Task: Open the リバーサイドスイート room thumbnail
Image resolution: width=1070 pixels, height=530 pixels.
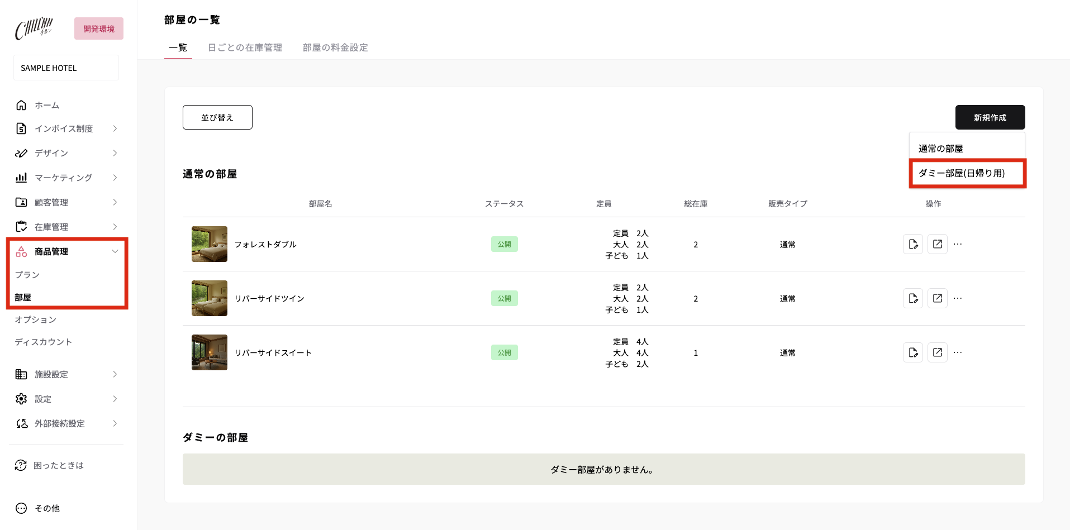Action: 209,352
